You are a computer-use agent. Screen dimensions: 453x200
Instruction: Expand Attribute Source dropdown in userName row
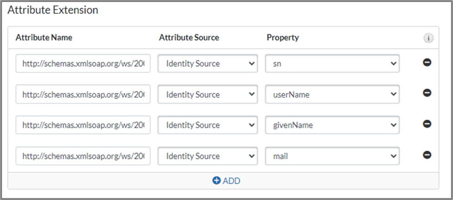click(207, 94)
